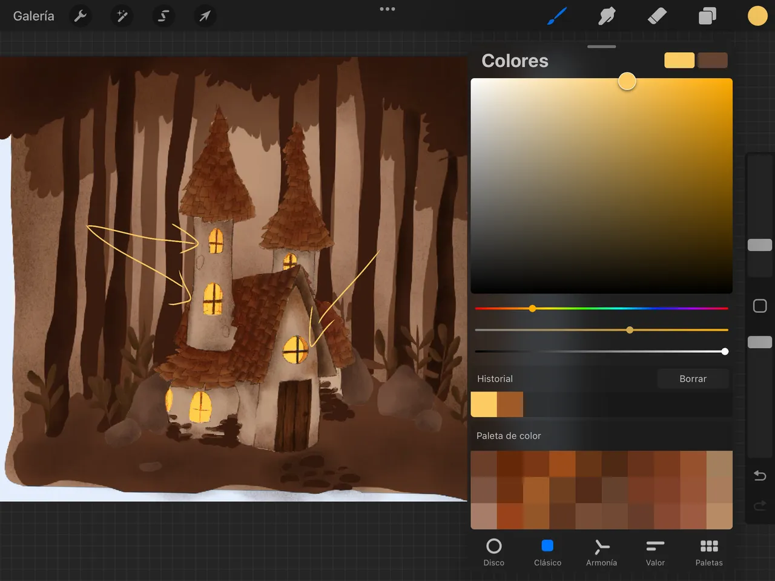Pick the bottom-right tan palette swatch

coord(719,516)
